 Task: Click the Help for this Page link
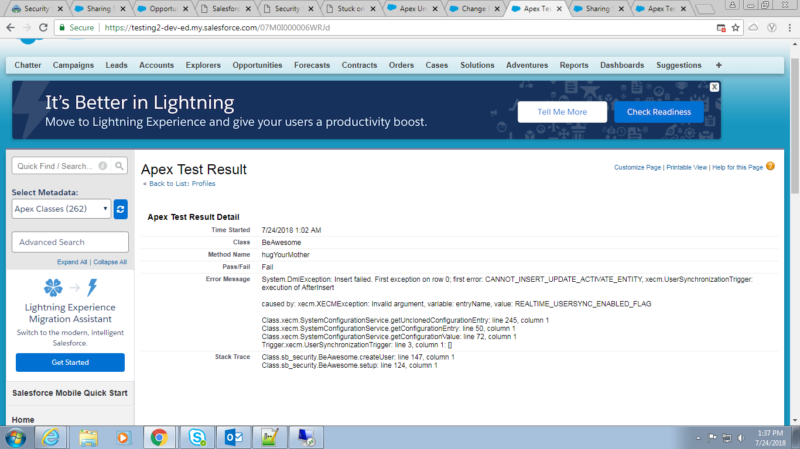coord(737,167)
